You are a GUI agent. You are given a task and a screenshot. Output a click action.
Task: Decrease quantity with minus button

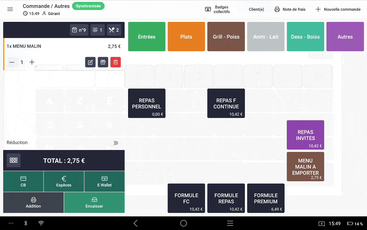[12, 62]
